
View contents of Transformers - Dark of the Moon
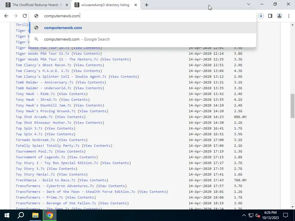coord(153,192)
